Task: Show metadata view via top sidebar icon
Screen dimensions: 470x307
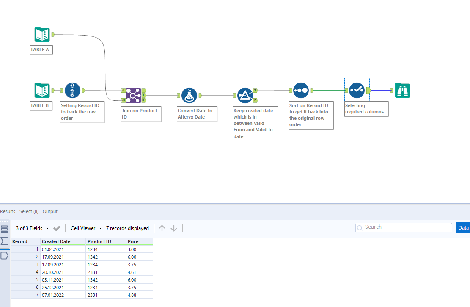Action: (4, 229)
